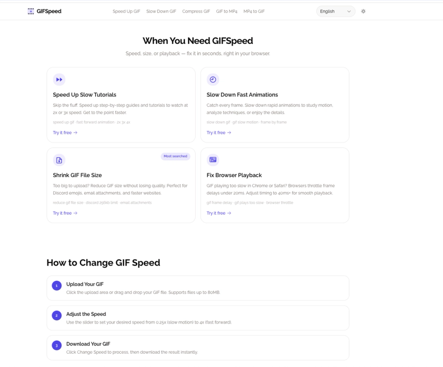Open the Slow Down GIF page
Viewport: 443px width, 367px height.
pos(161,11)
